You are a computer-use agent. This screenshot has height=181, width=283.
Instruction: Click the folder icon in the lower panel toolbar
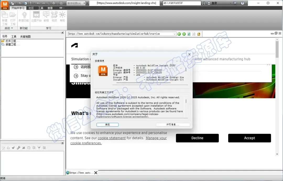tap(8, 148)
